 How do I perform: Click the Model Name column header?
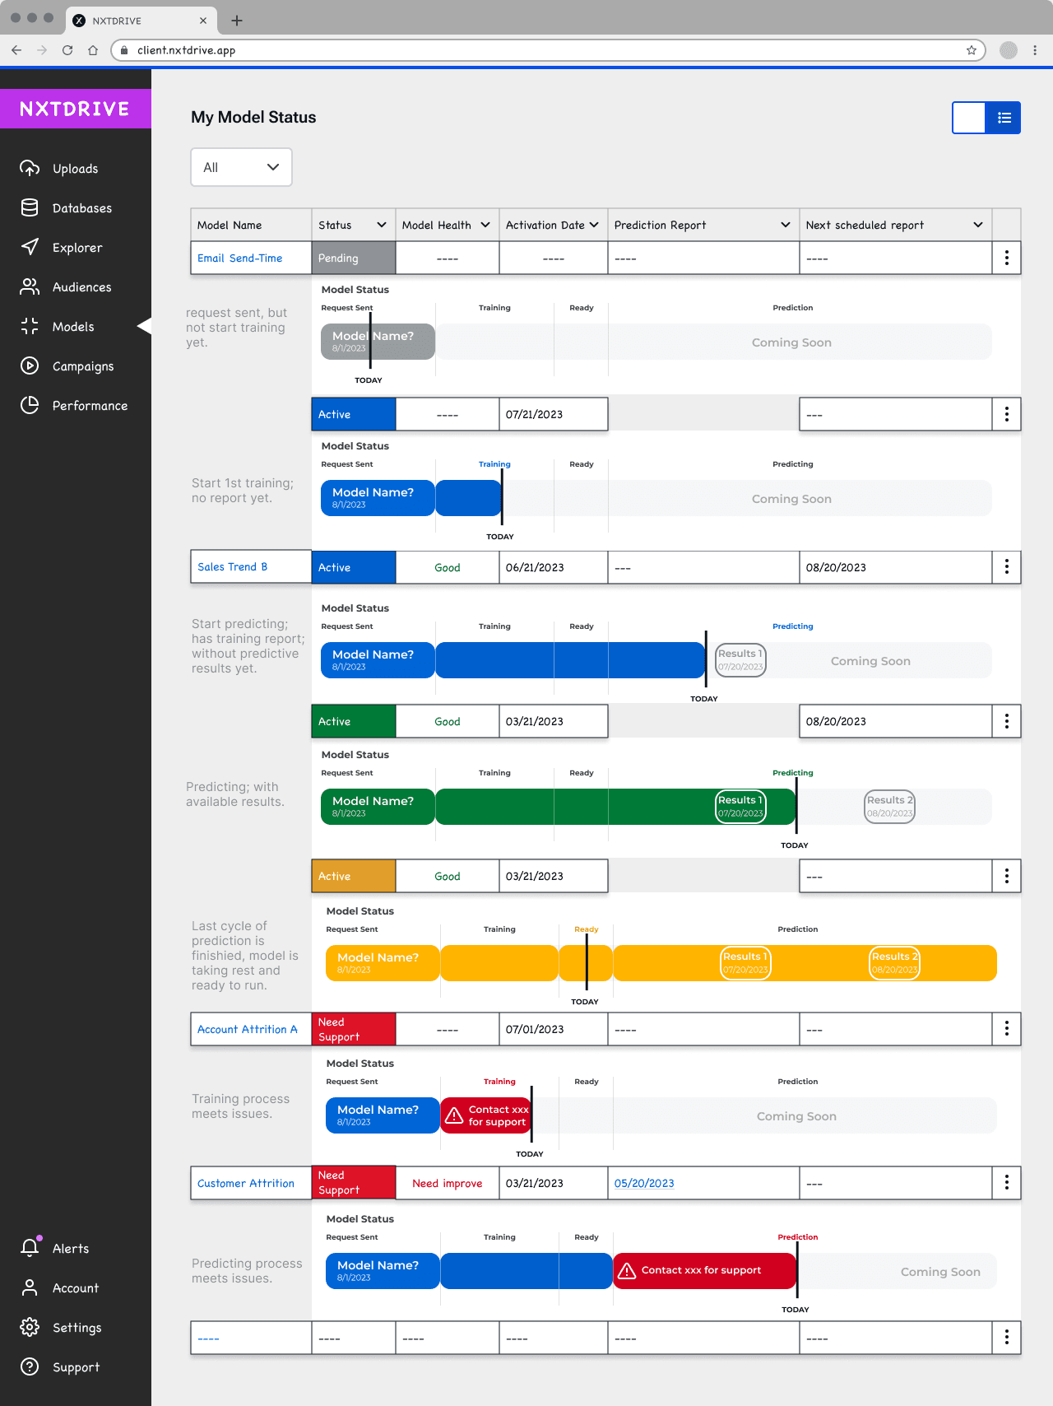[x=251, y=225]
